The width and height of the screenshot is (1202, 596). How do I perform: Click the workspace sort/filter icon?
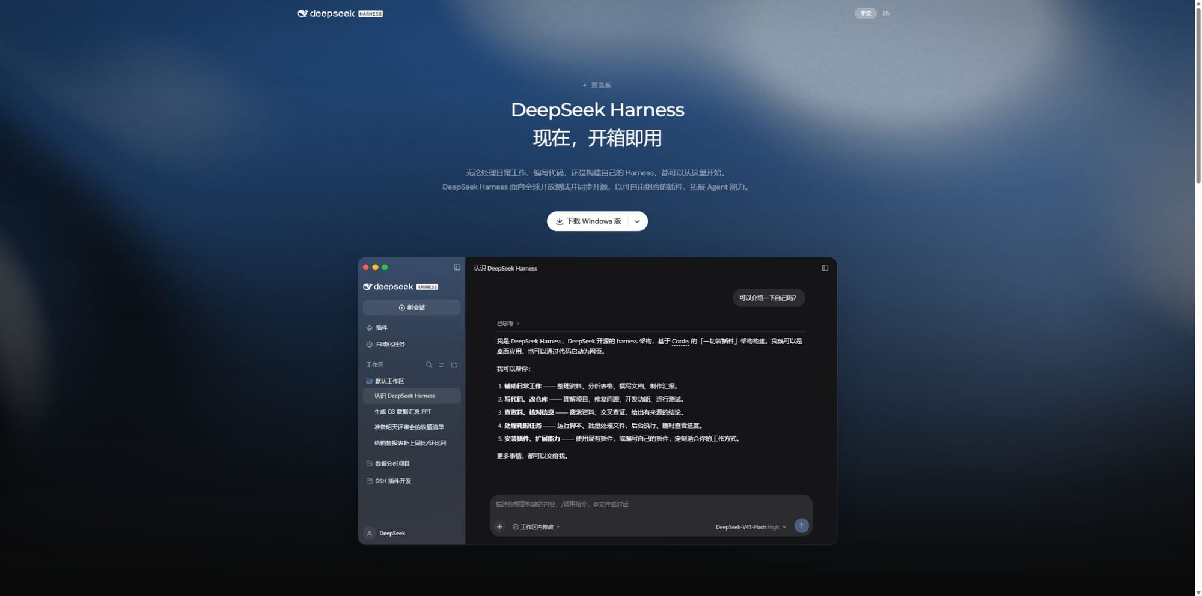click(x=441, y=364)
